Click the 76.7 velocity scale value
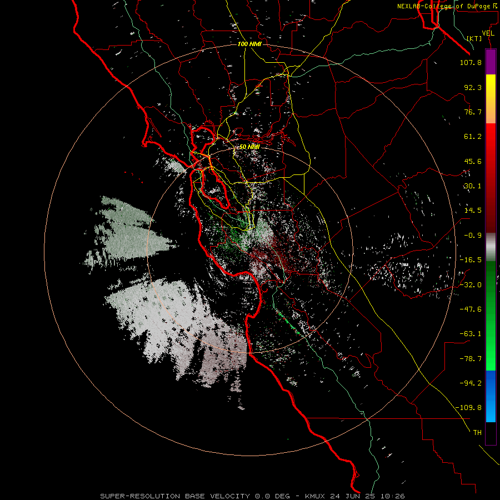The width and height of the screenshot is (500, 500). [x=473, y=112]
